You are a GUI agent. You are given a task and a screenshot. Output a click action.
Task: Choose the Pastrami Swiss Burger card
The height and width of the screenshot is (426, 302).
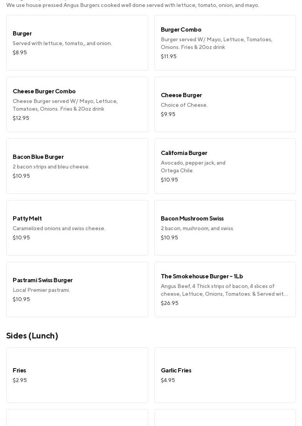(x=77, y=290)
